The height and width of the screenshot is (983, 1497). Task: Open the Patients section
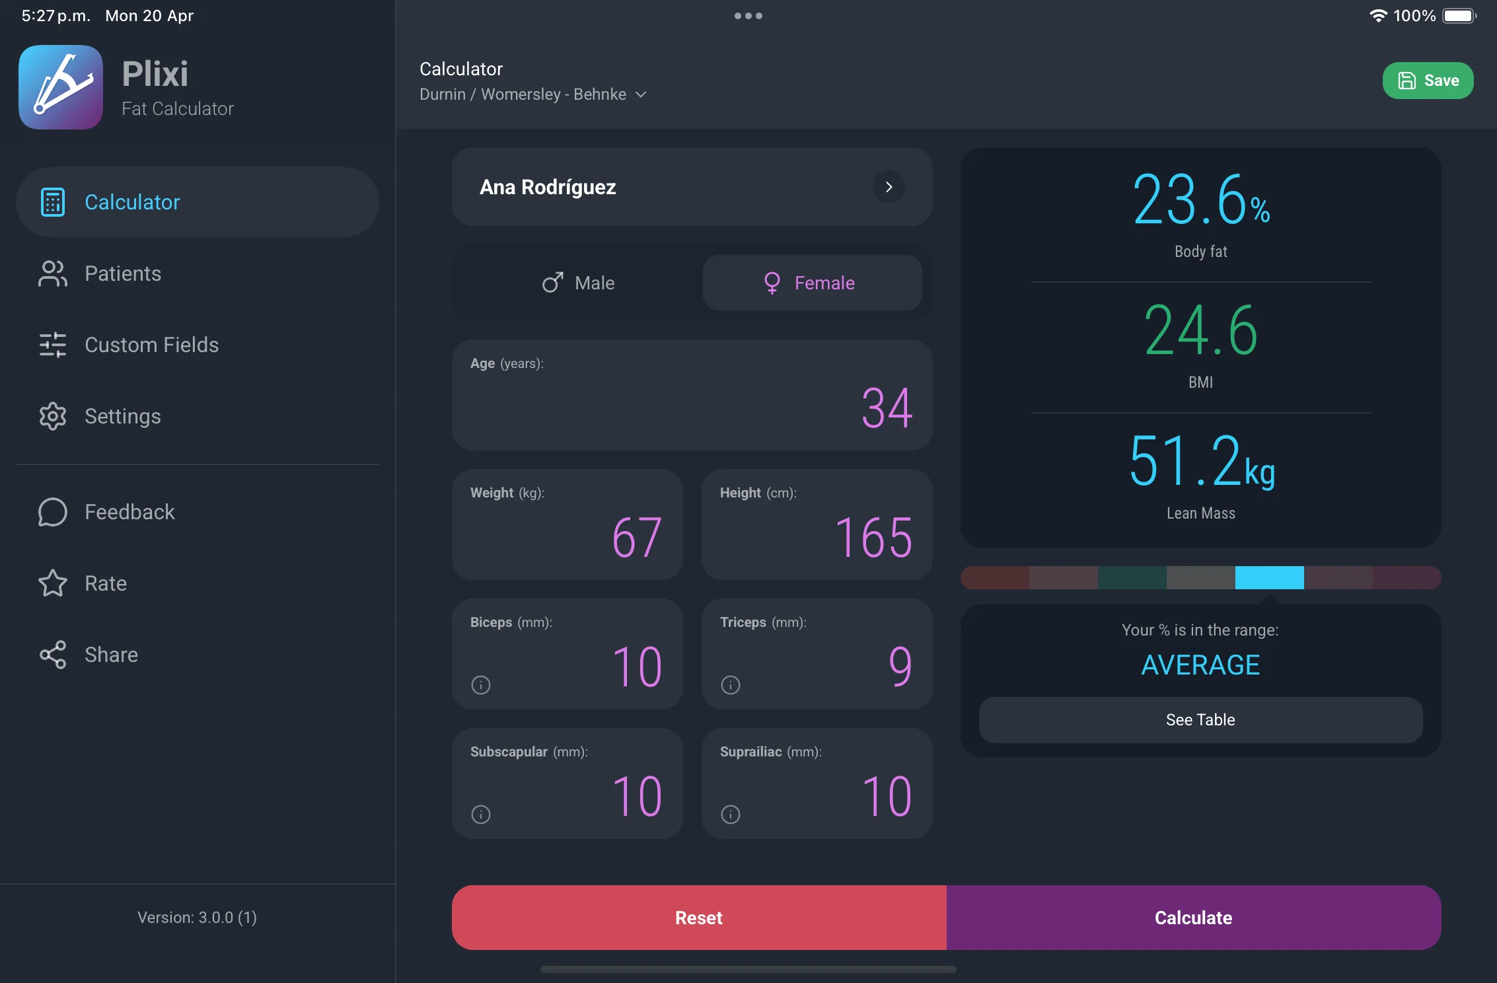[x=197, y=273]
